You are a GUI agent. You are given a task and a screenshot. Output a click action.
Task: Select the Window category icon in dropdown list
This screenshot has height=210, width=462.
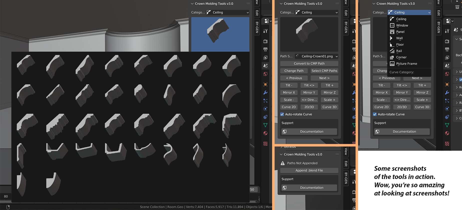coord(392,25)
